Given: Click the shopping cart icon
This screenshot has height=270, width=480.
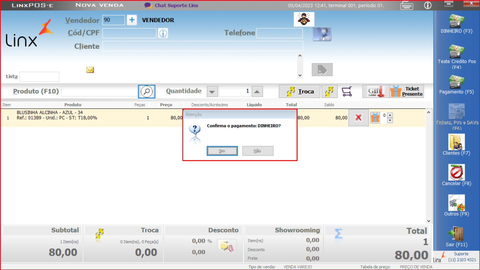Looking at the screenshot, I should click(x=347, y=92).
